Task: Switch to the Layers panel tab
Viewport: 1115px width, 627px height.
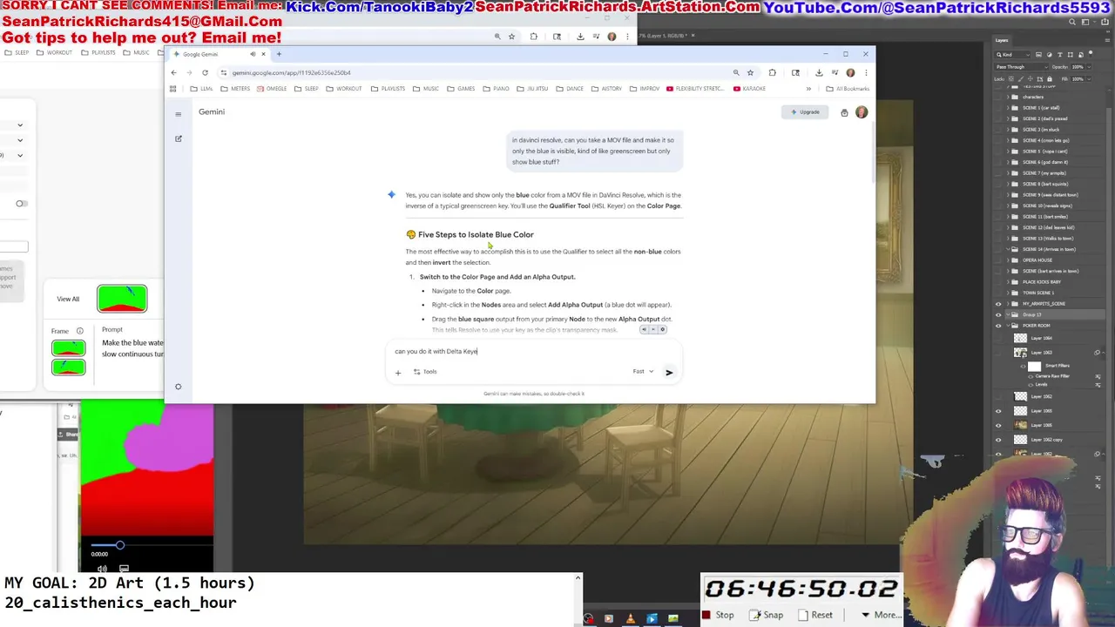Action: pyautogui.click(x=1003, y=40)
